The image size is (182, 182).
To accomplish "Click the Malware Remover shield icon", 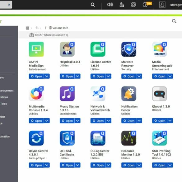I will point(129,49).
